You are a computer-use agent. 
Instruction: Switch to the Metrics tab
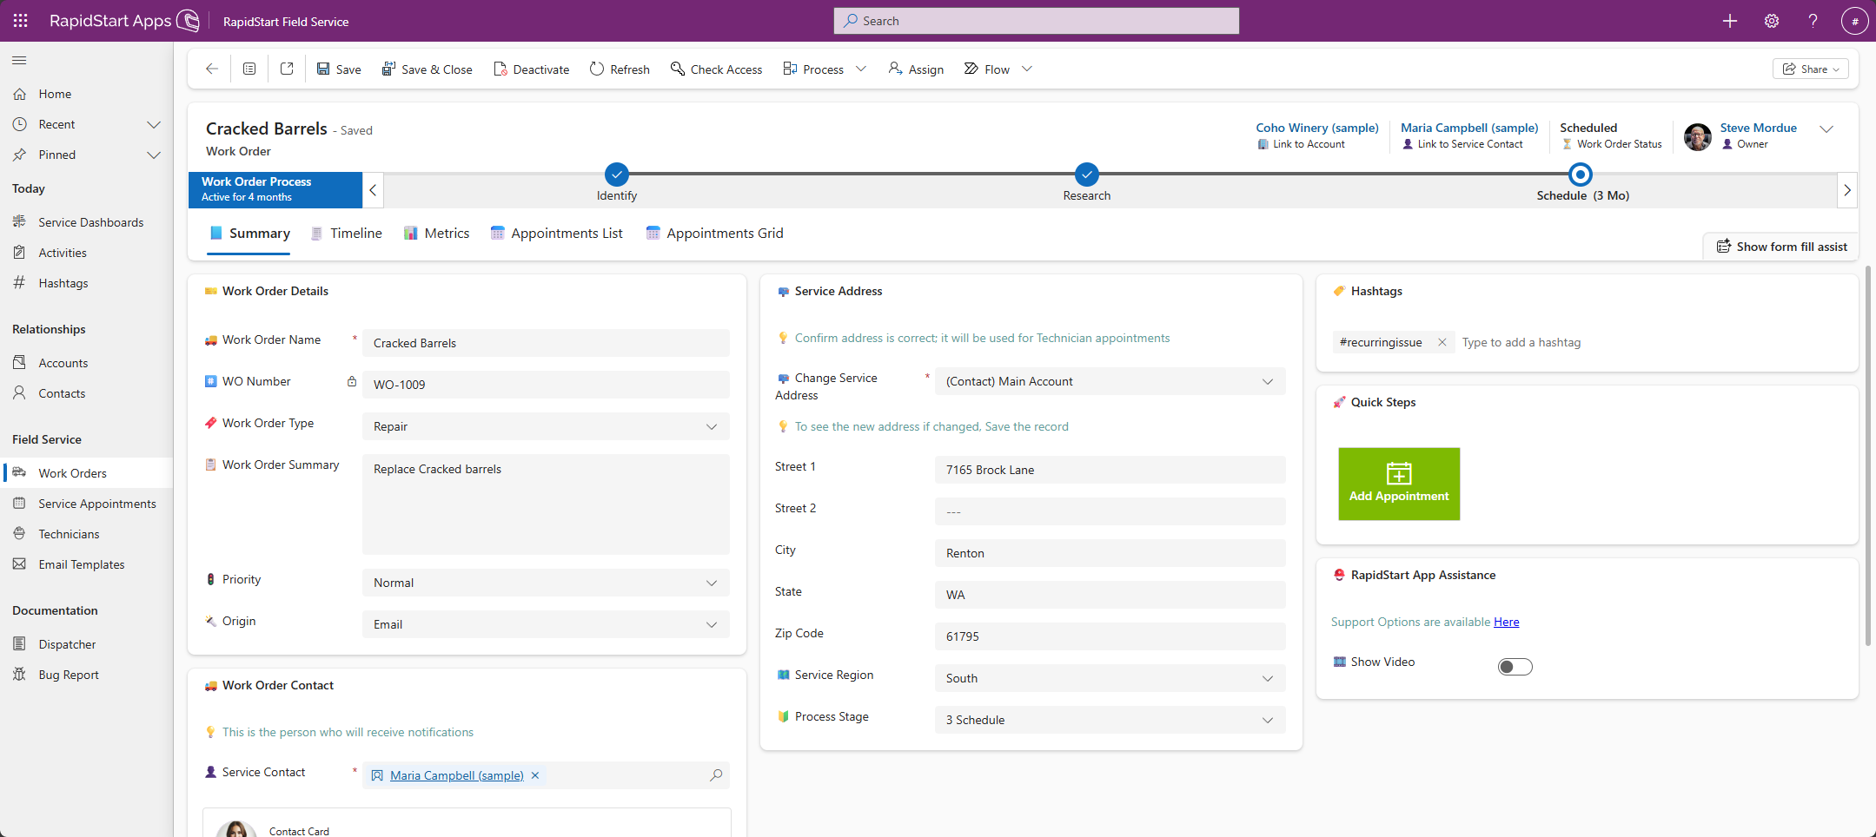(x=436, y=233)
